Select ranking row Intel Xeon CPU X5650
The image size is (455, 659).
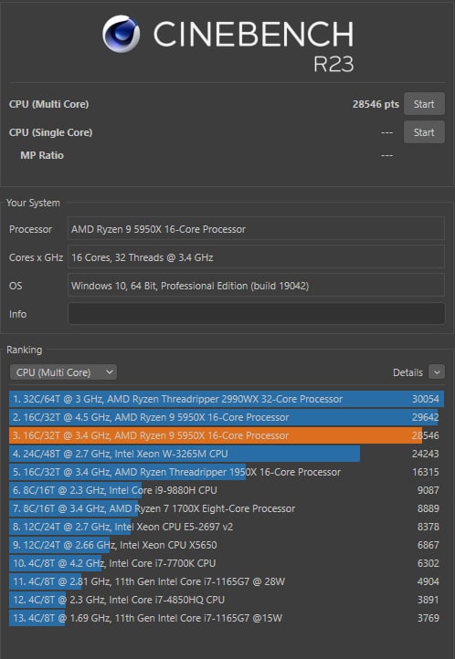click(227, 545)
